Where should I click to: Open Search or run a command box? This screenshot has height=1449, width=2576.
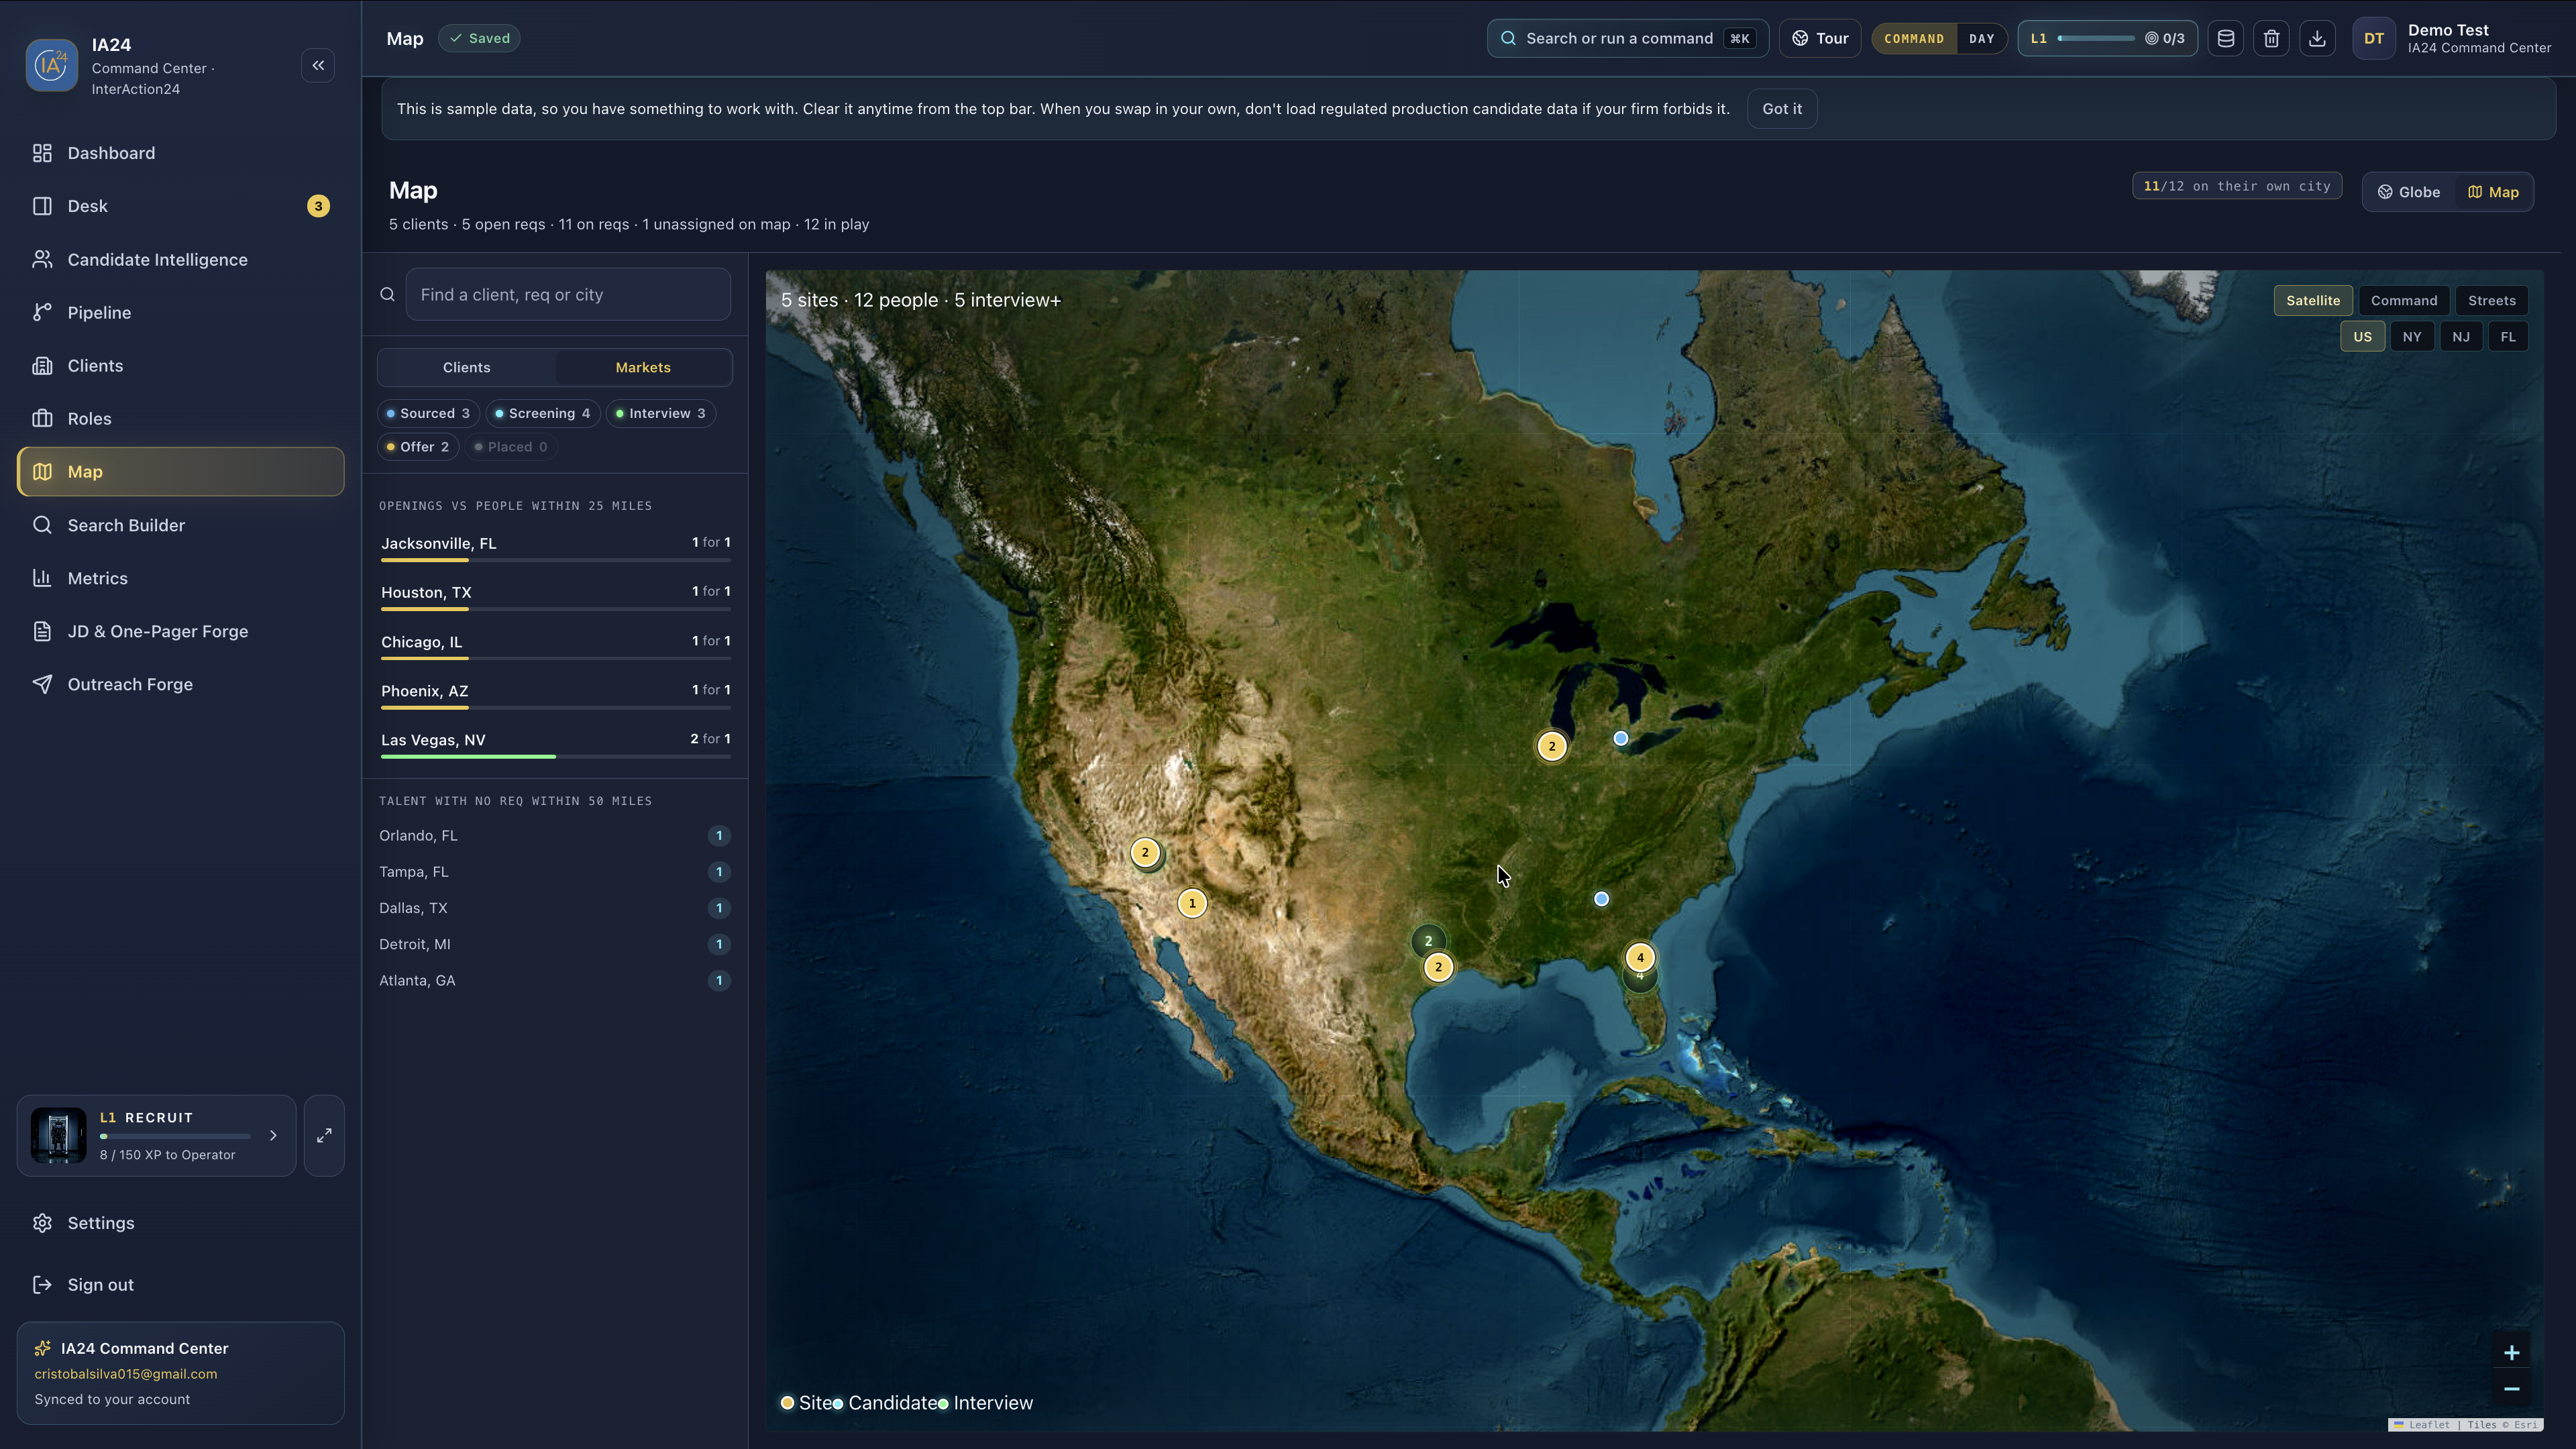[1627, 38]
